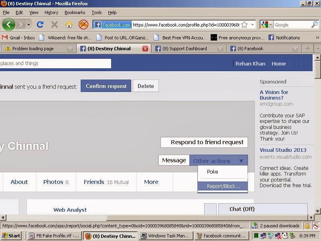Open the Notifications bookmark

[284, 38]
